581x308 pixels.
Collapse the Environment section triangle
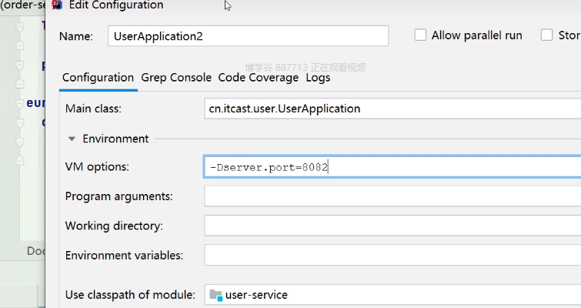[72, 139]
